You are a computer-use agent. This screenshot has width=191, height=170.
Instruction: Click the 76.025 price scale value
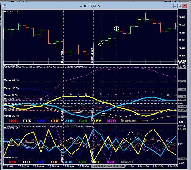pyautogui.click(x=182, y=25)
